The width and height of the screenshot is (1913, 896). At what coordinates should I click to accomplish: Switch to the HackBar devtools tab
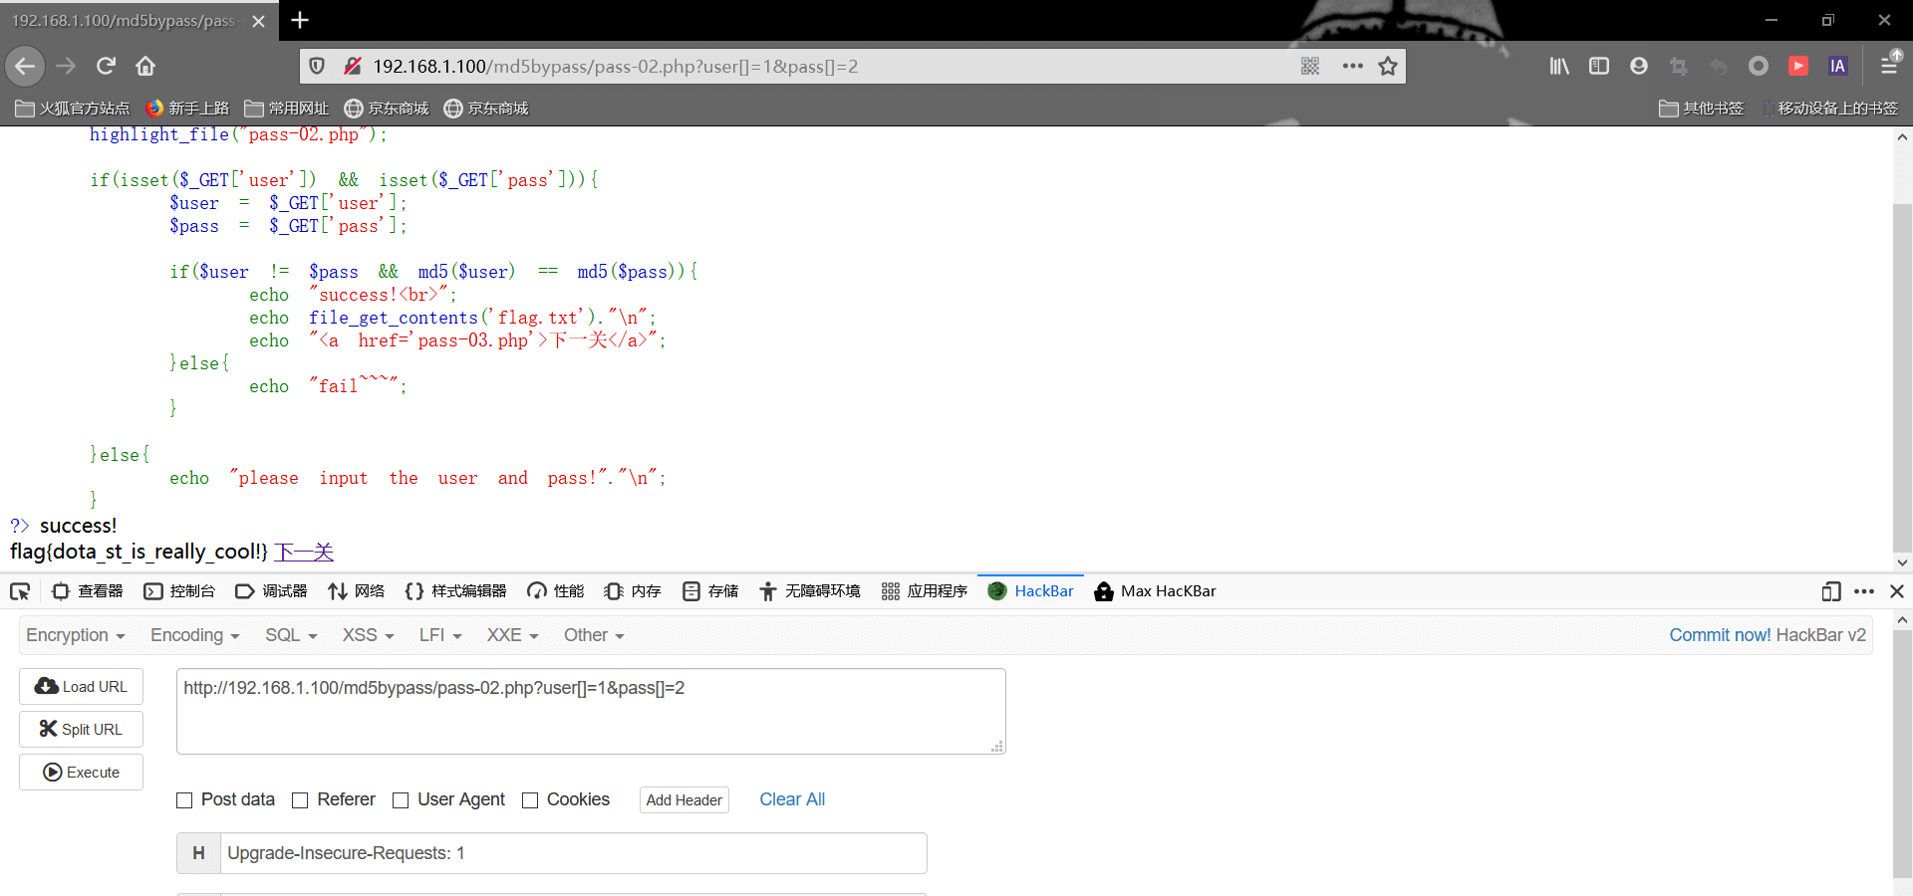pos(1030,591)
